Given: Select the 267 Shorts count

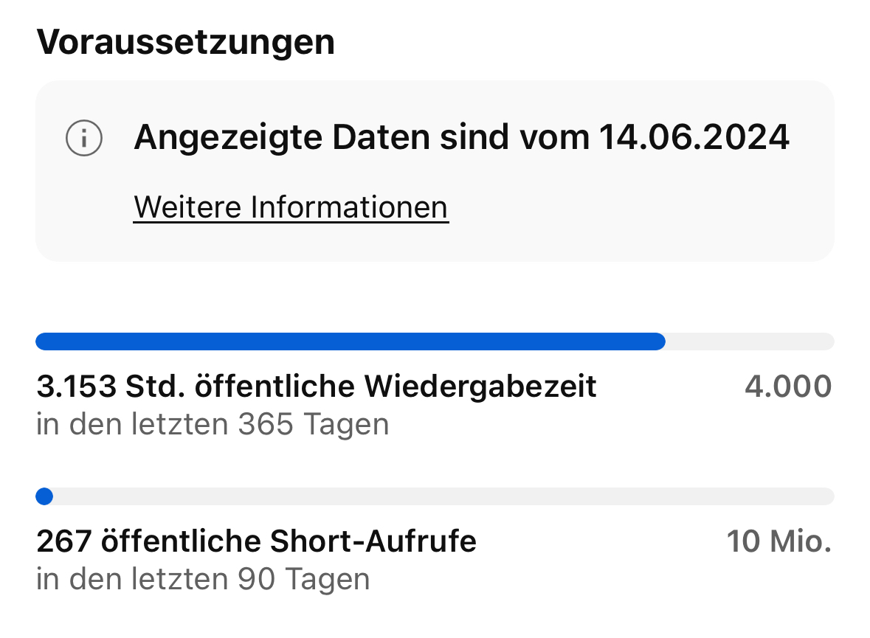Looking at the screenshot, I should click(x=63, y=542).
